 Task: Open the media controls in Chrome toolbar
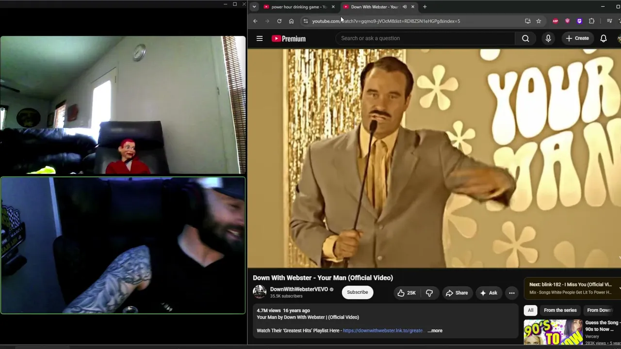click(x=609, y=21)
